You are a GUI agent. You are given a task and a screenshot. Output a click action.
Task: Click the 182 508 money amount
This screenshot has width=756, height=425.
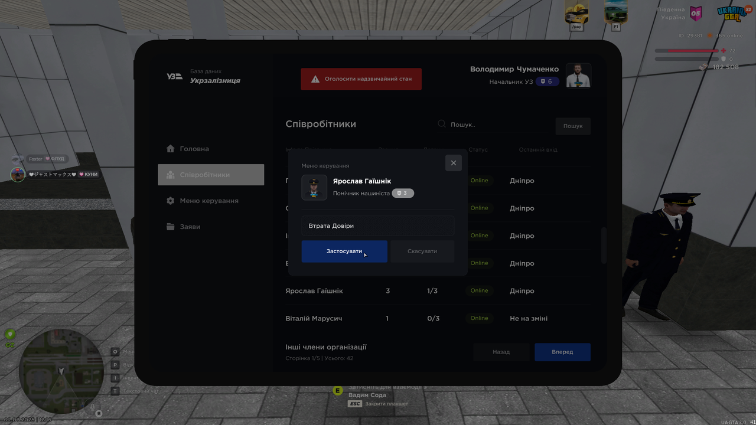[726, 67]
